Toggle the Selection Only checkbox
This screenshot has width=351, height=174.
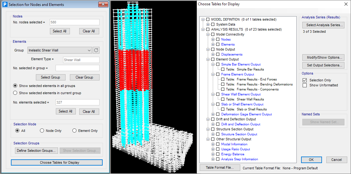(305, 80)
